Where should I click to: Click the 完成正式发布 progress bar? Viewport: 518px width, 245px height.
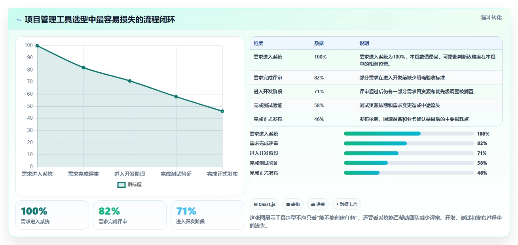[409, 173]
